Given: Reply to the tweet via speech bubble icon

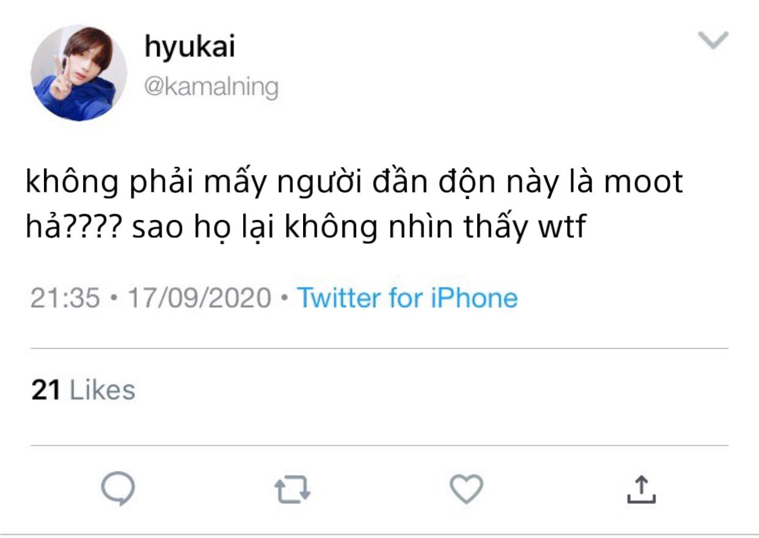Looking at the screenshot, I should tap(118, 489).
